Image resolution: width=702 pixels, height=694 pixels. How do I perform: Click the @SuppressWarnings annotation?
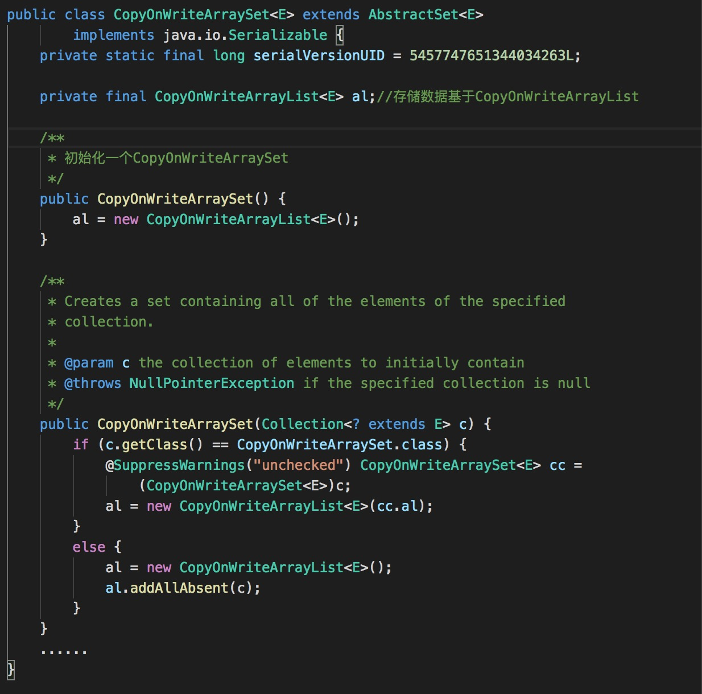[175, 465]
